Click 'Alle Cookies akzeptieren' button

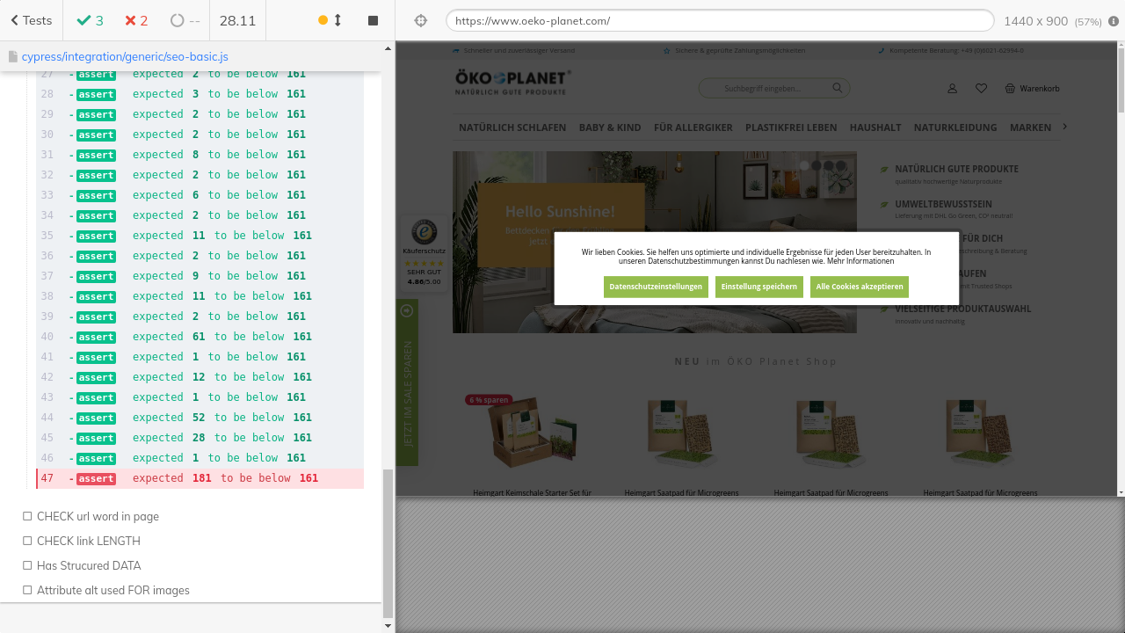point(859,287)
